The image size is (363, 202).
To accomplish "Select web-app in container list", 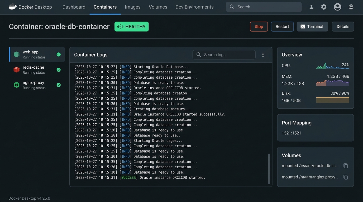I will coord(37,54).
